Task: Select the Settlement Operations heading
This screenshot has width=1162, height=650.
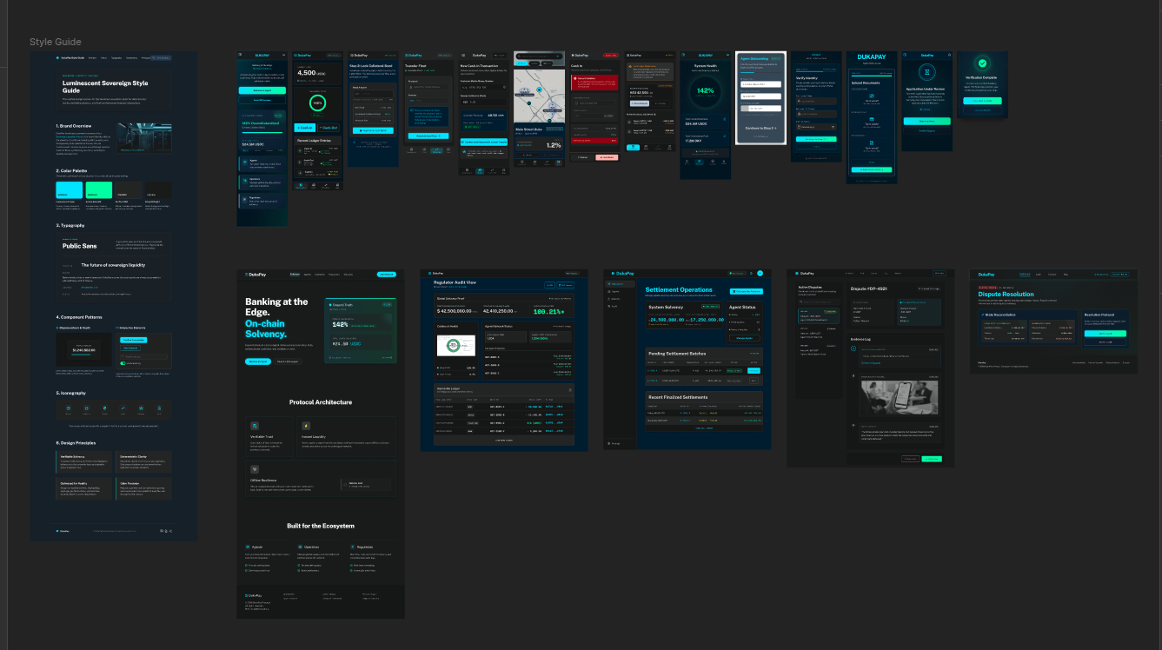Action: coord(679,290)
